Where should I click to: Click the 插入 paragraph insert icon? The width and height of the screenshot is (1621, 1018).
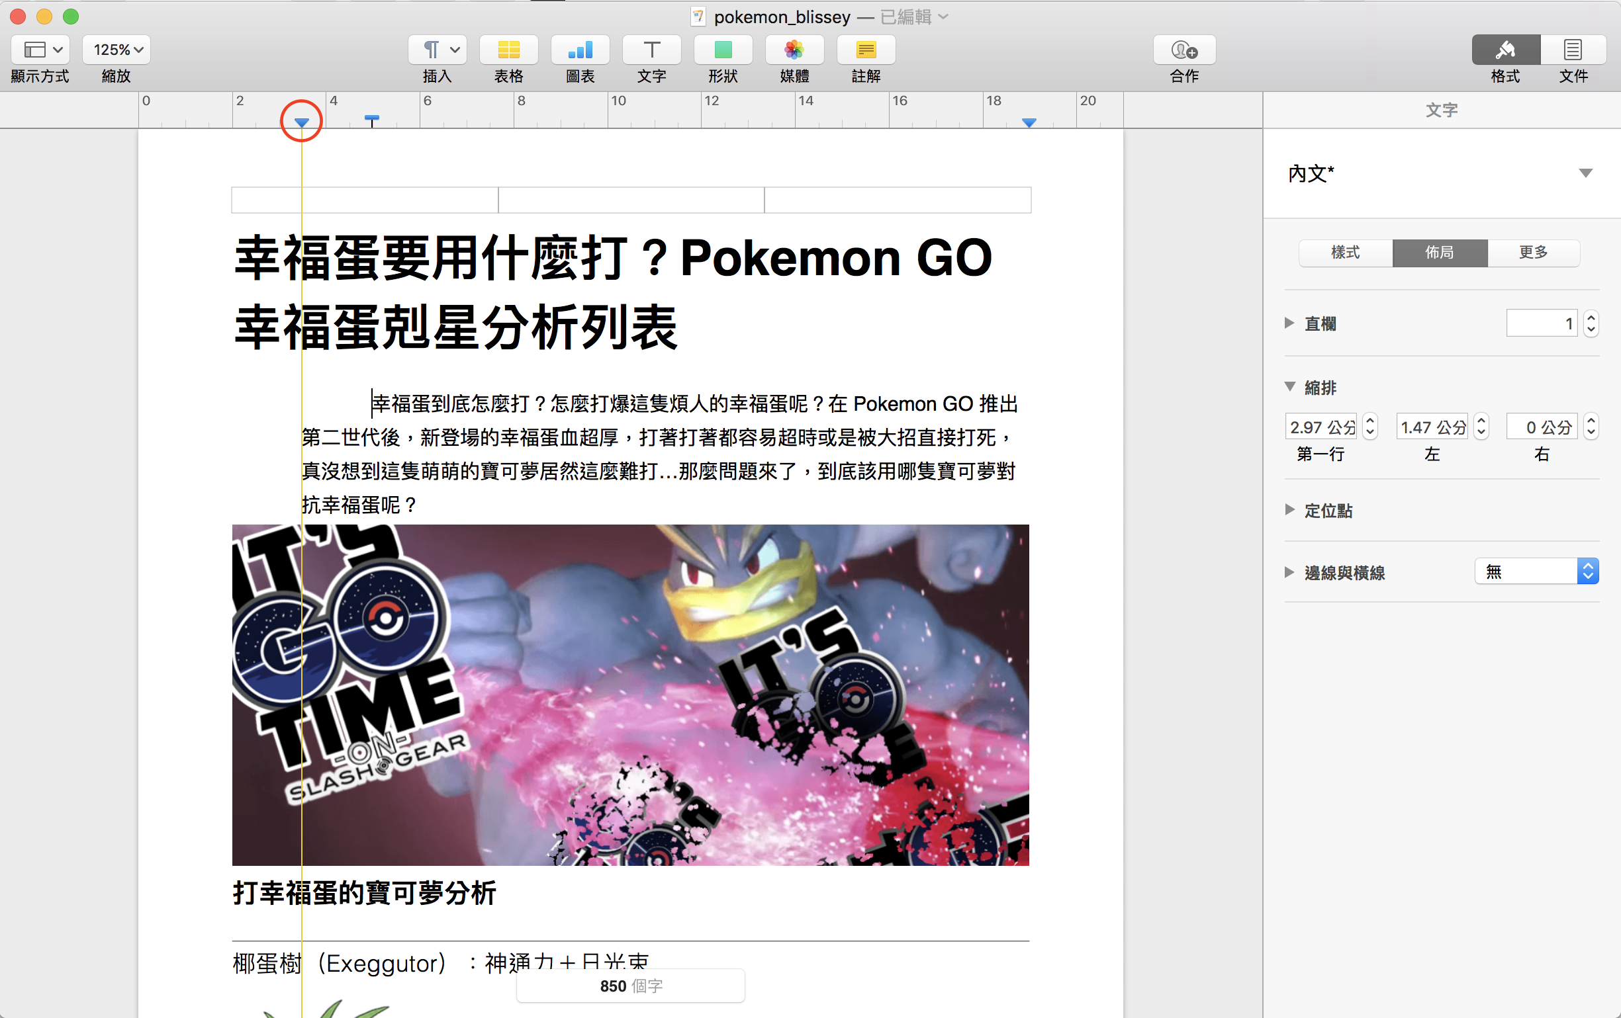[x=438, y=50]
